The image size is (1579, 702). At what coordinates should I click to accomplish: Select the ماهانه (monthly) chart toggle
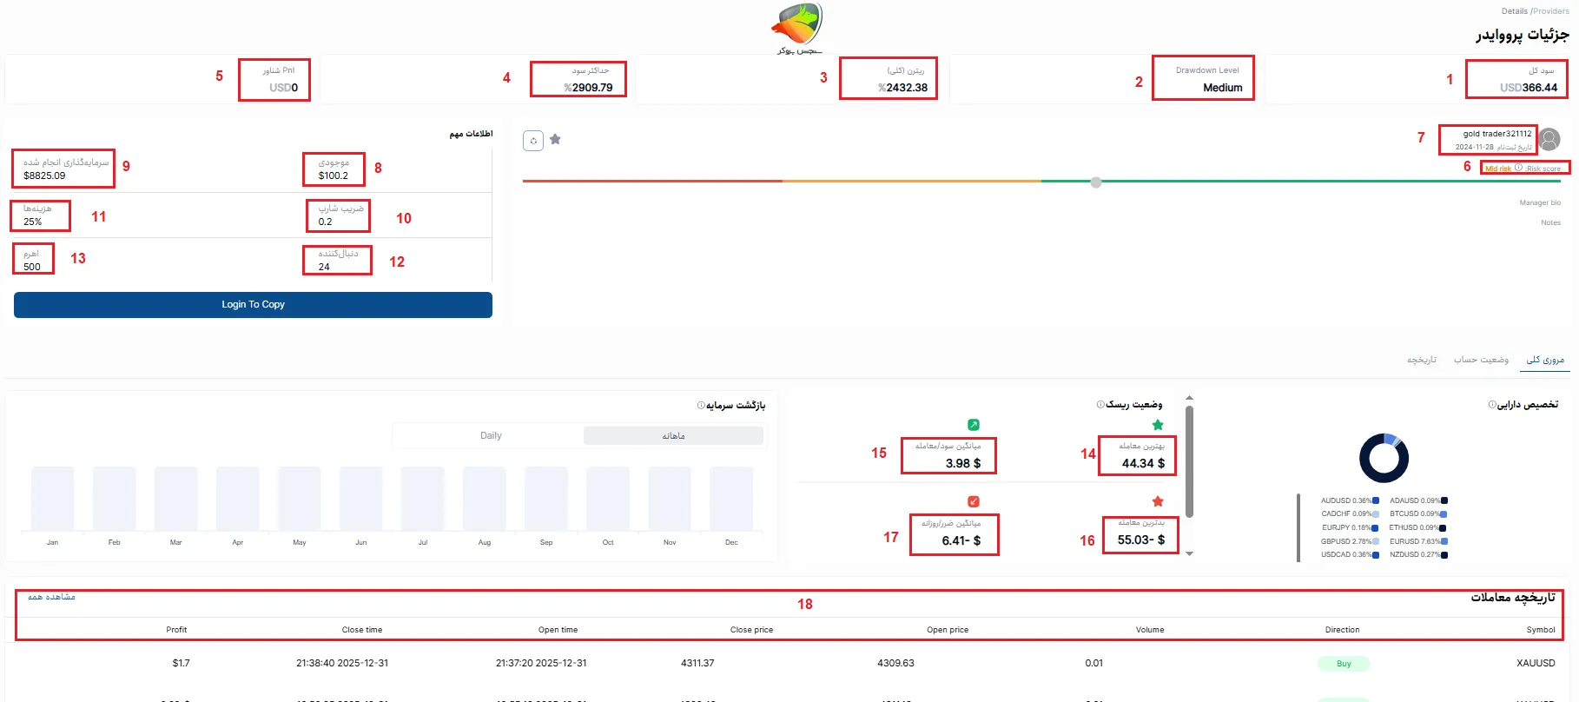point(673,435)
